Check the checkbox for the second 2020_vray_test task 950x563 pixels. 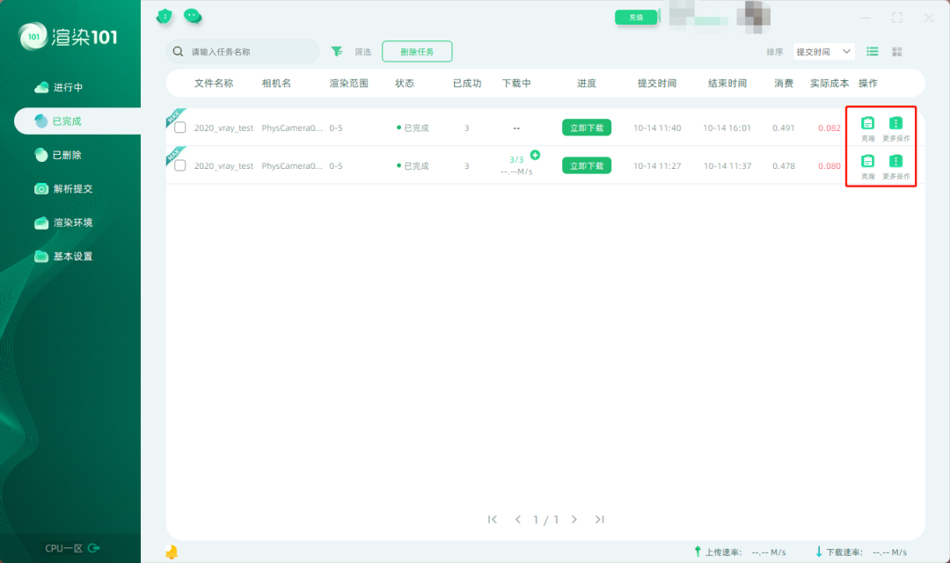click(179, 165)
